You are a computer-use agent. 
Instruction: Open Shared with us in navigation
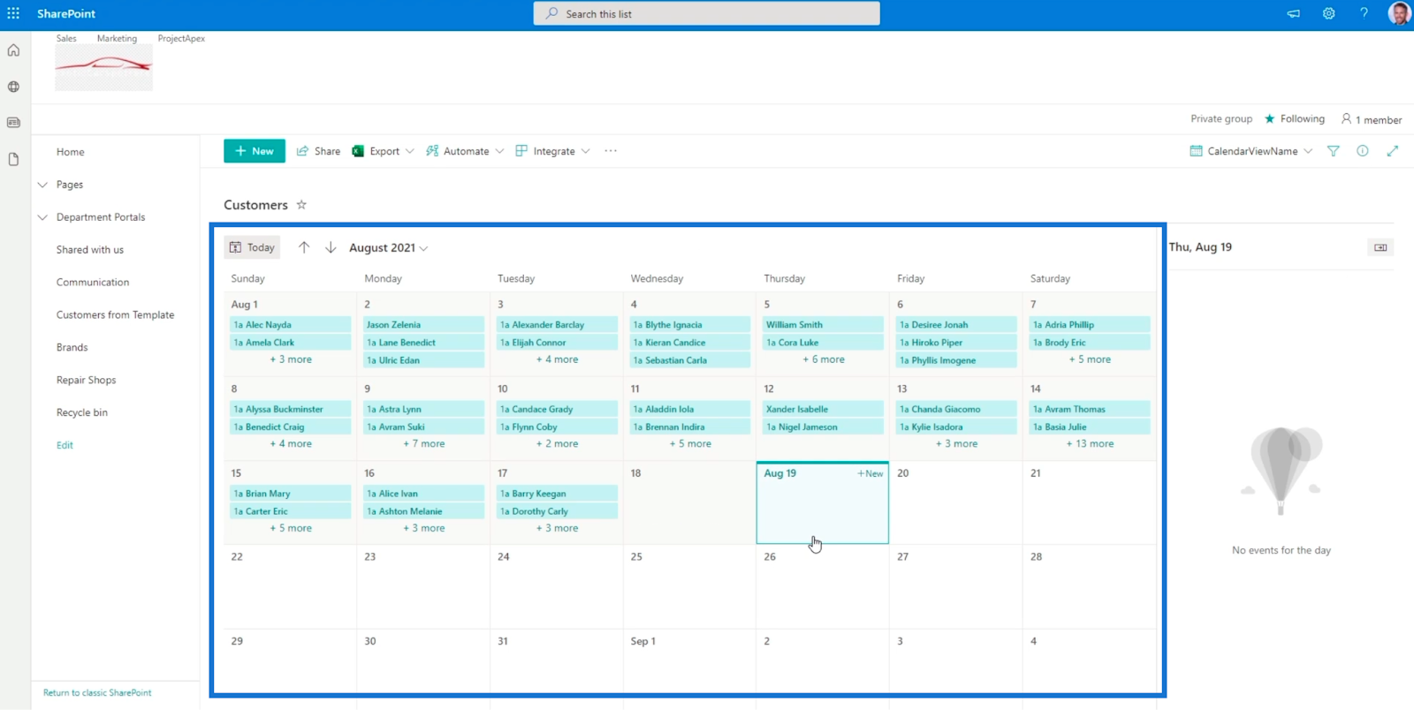point(90,250)
